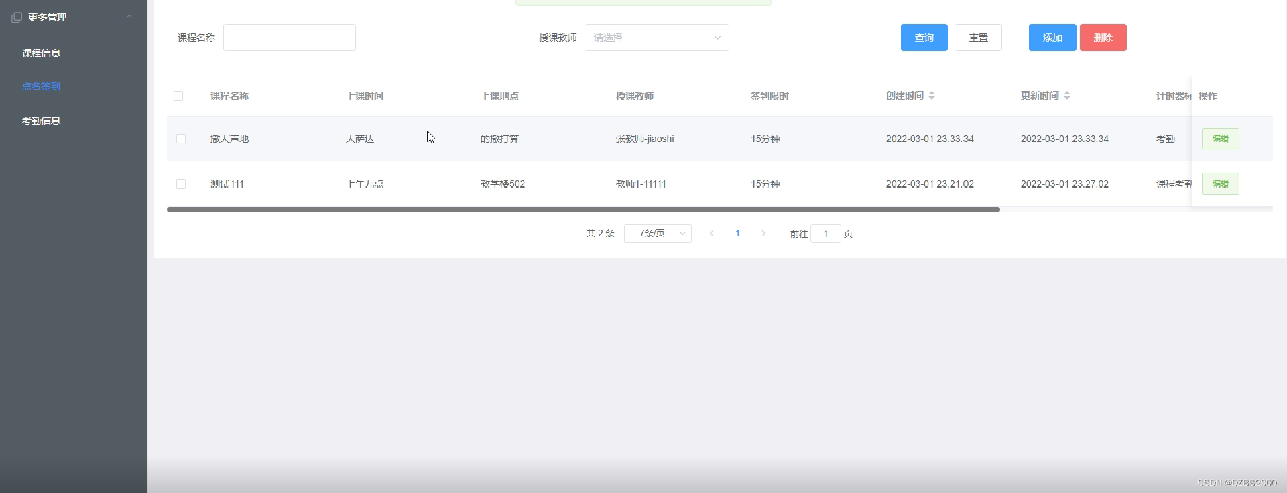The image size is (1287, 493).
Task: Click the 添加 button
Action: [1052, 38]
